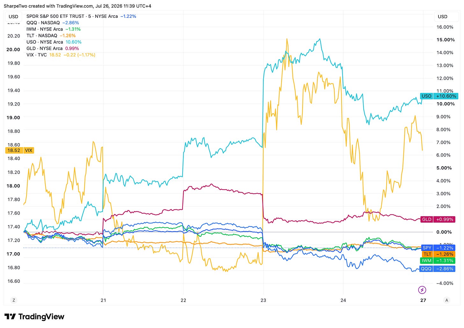Click the 18.00 value on left axis

point(13,186)
